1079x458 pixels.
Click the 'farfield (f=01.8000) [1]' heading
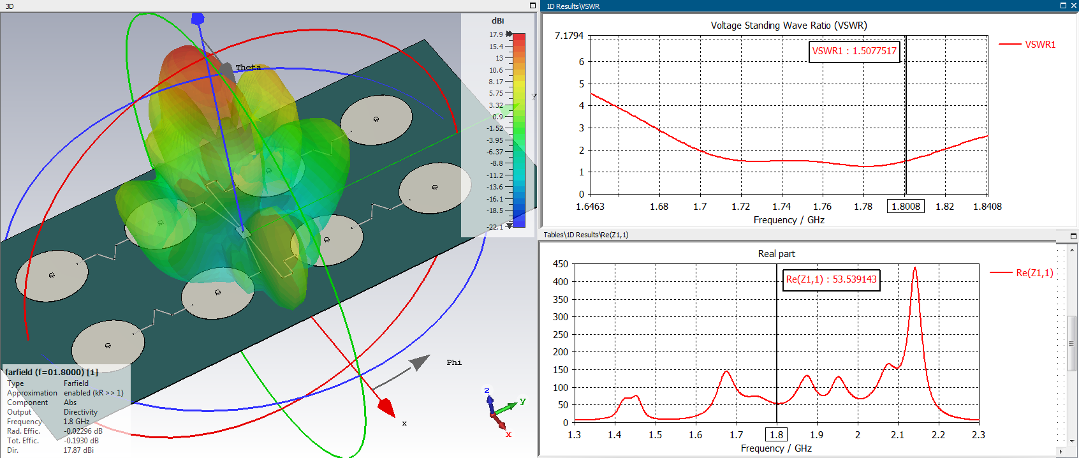52,372
